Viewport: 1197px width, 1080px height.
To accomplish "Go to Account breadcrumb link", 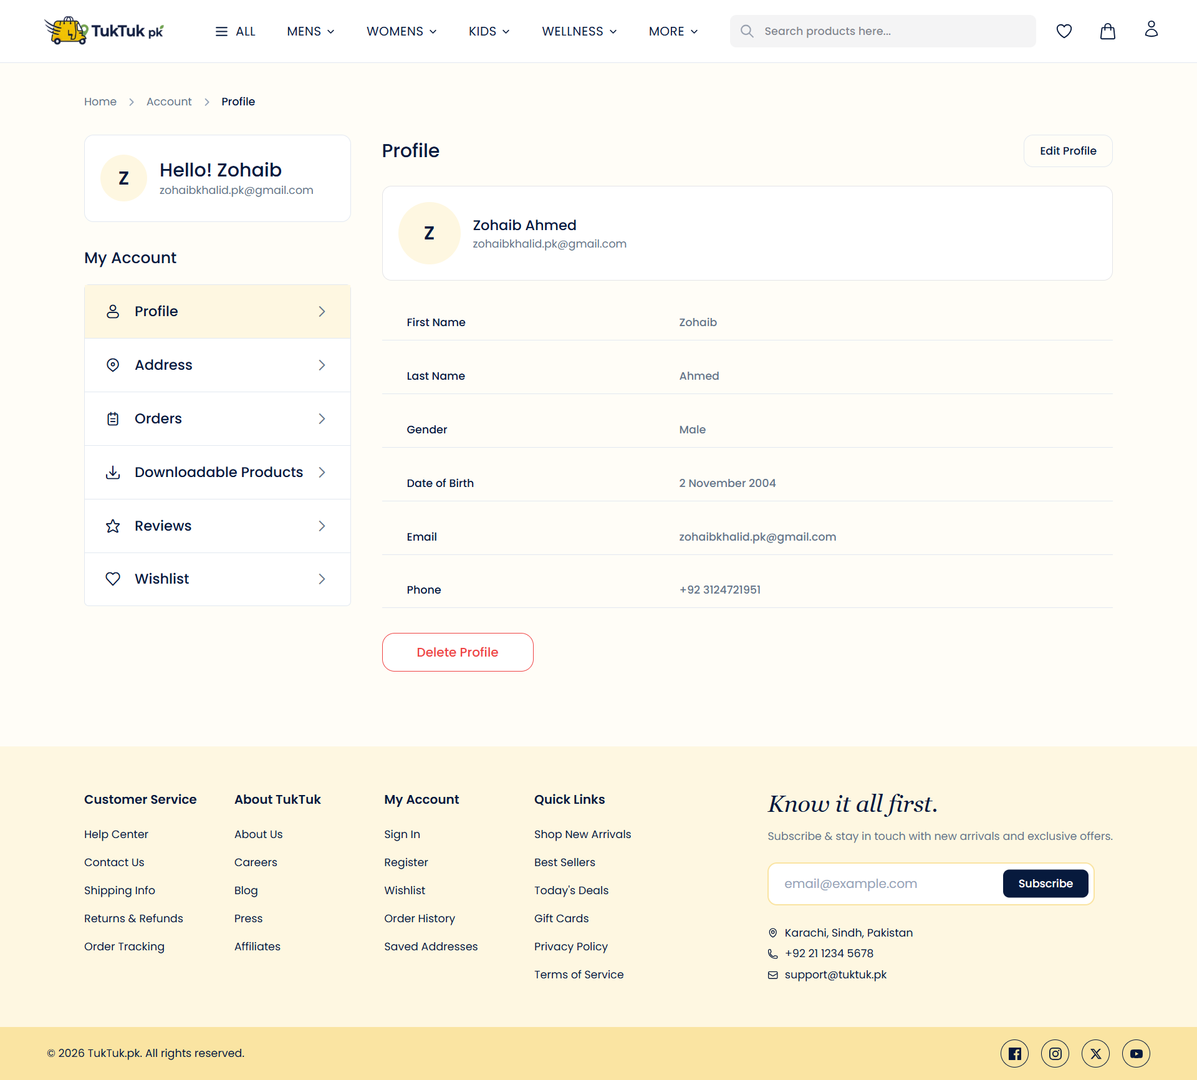I will 169,102.
